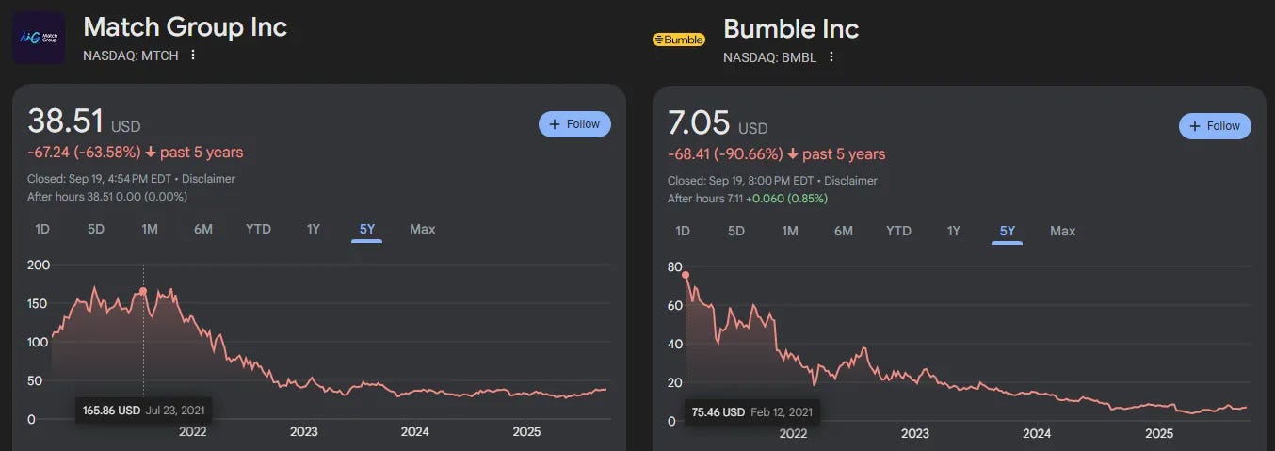
Task: Open the three-dot menu next to NASDAQ: BMBL
Action: coord(831,56)
